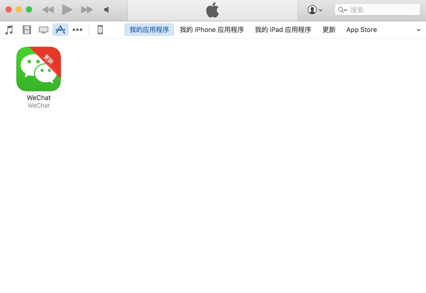Switch to 我的 iPad 应用程序 tab
The width and height of the screenshot is (426, 293).
pos(283,30)
